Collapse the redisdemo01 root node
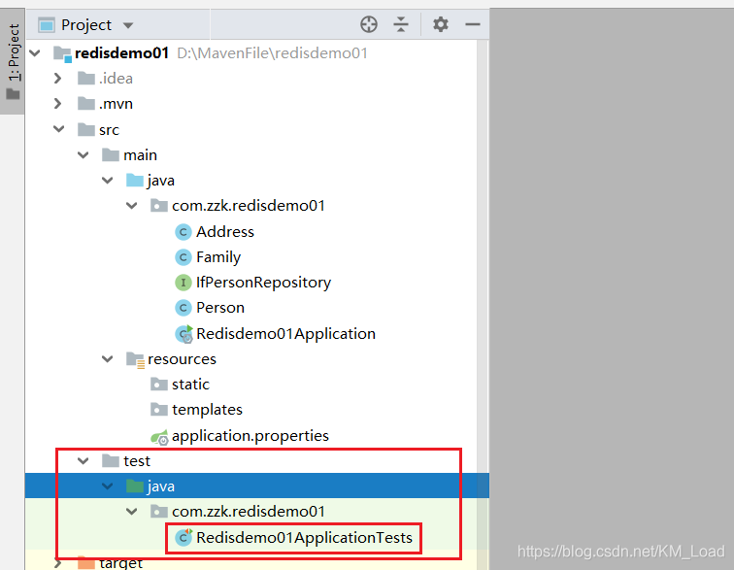734x570 pixels. point(35,53)
